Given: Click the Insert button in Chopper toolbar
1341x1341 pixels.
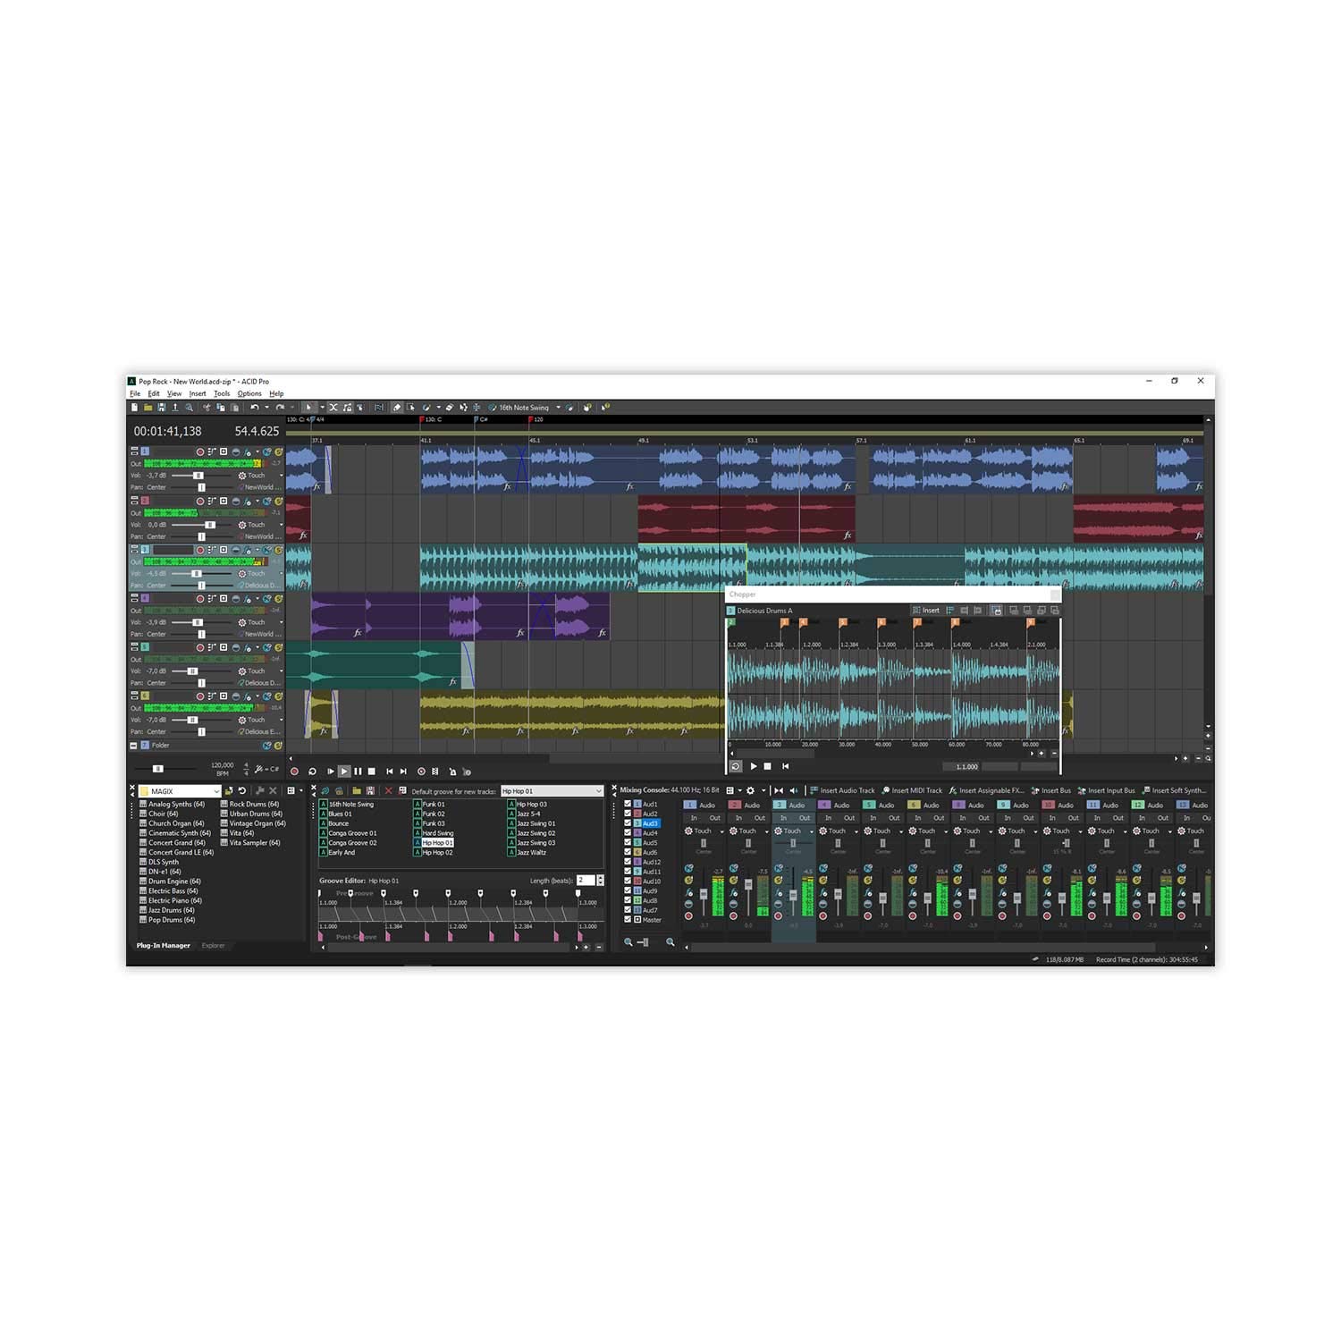Looking at the screenshot, I should click(926, 610).
